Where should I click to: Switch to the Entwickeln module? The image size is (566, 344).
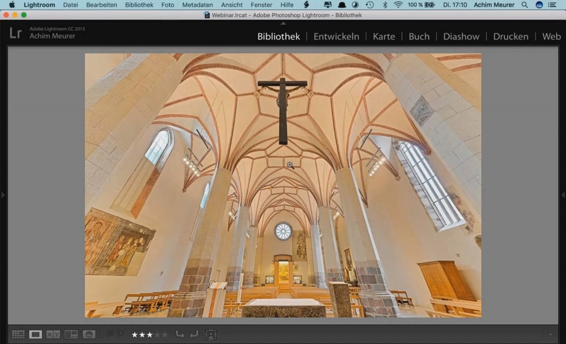(336, 37)
